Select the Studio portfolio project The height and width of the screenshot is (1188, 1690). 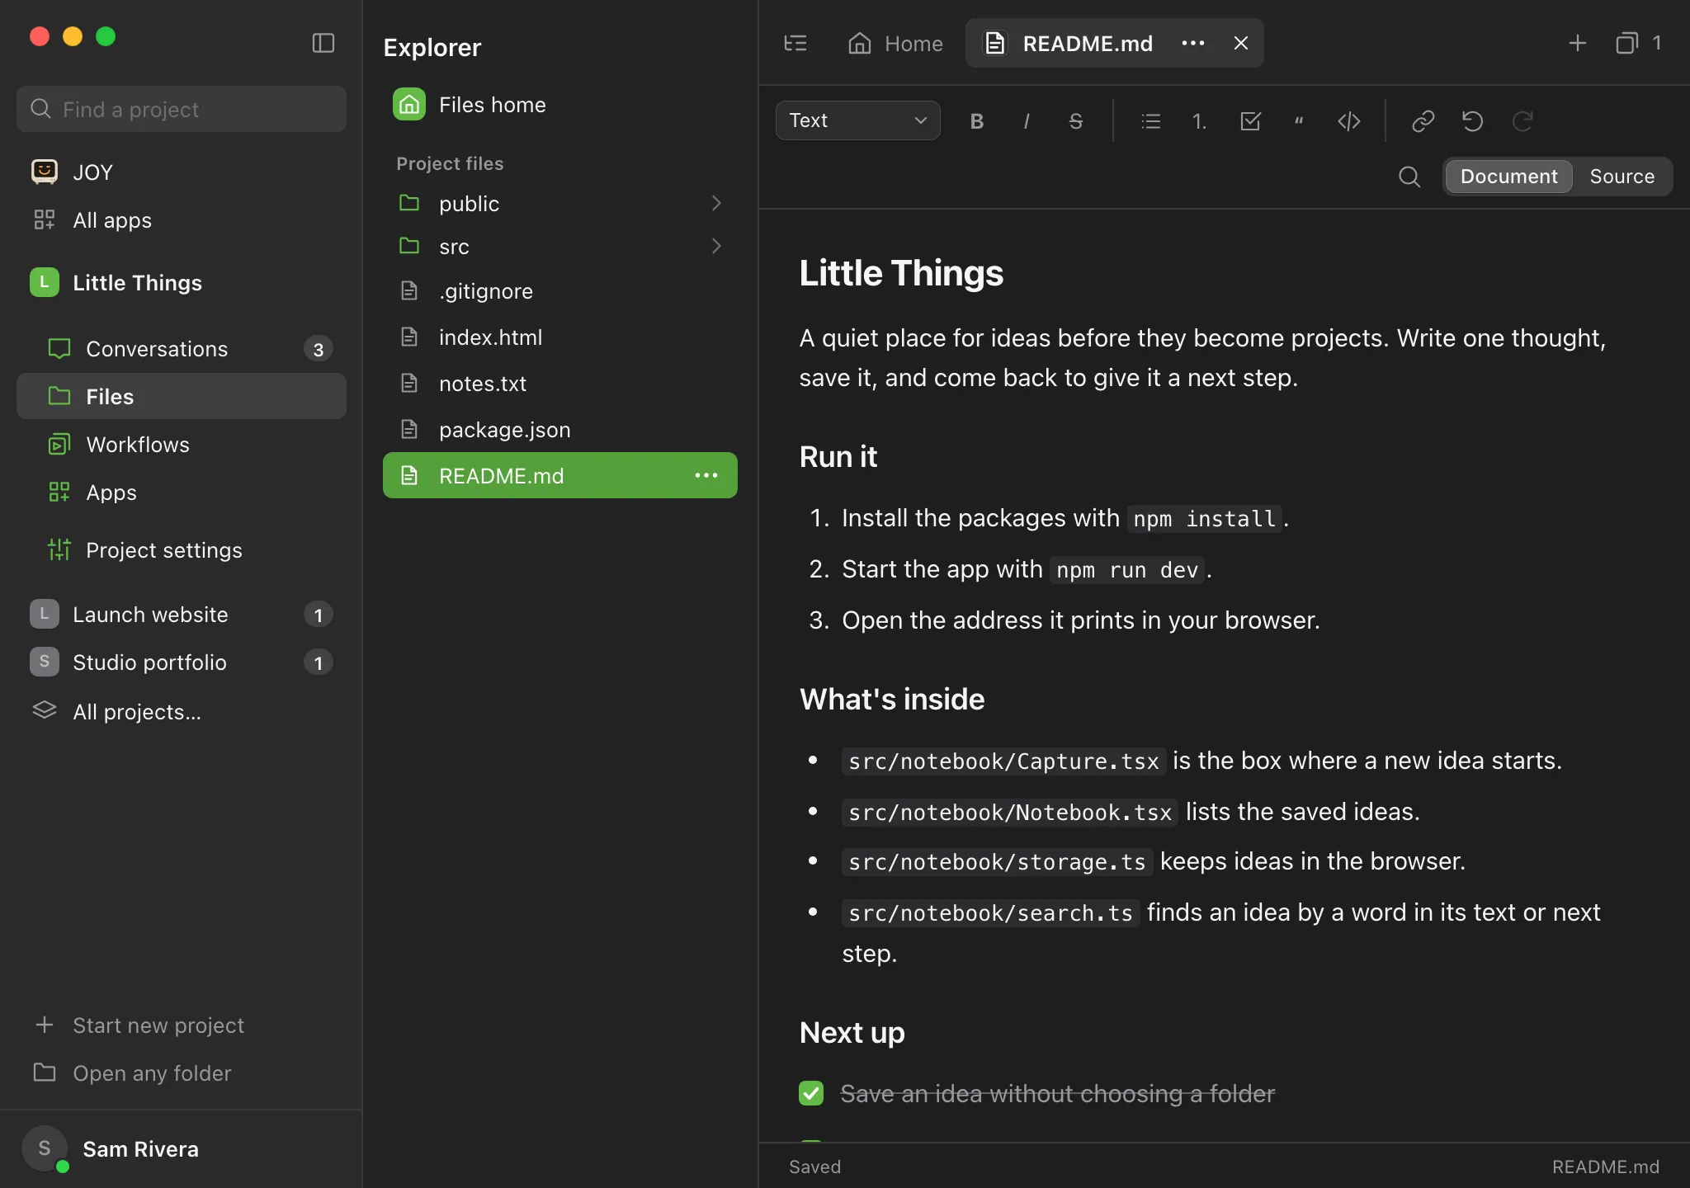click(182, 662)
